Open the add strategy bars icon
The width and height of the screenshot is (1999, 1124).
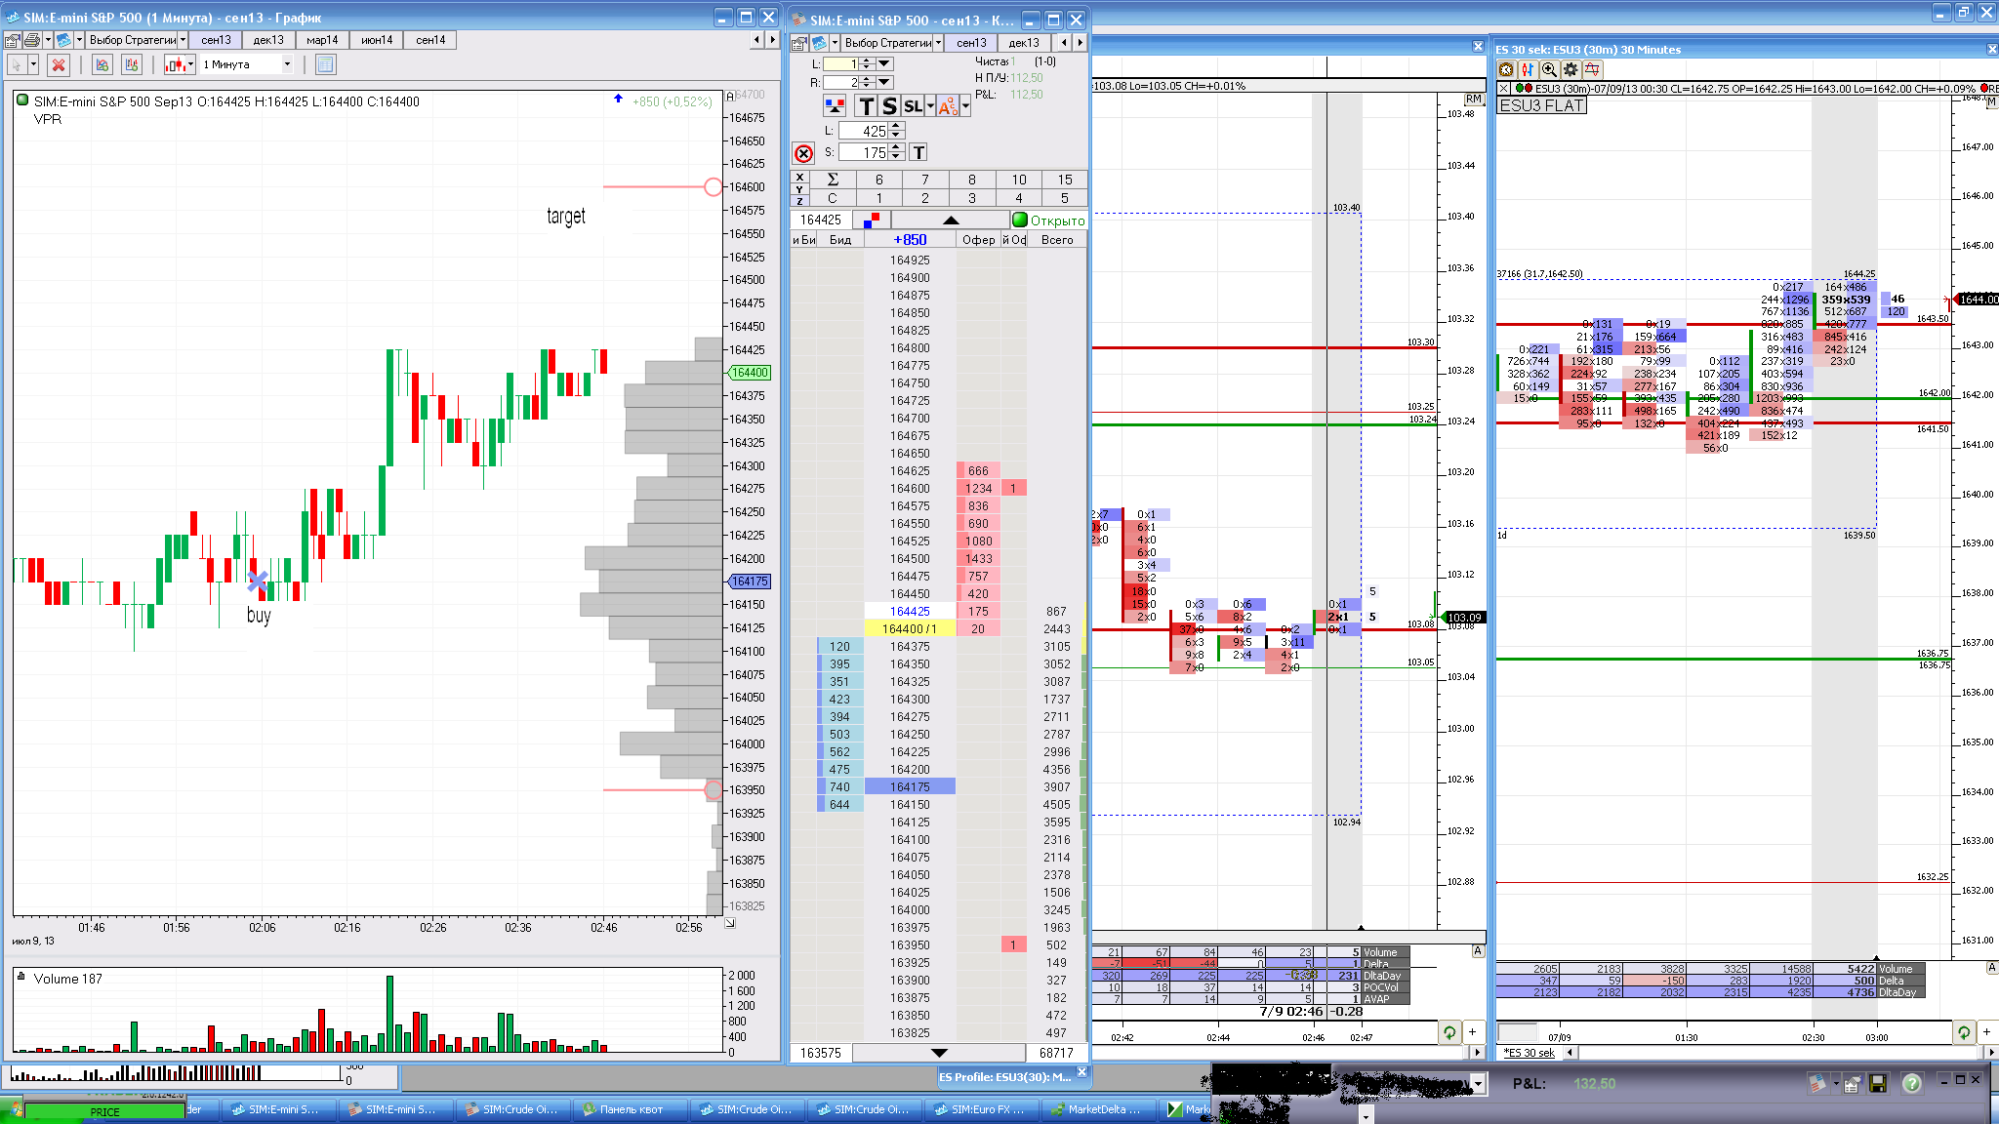click(133, 64)
